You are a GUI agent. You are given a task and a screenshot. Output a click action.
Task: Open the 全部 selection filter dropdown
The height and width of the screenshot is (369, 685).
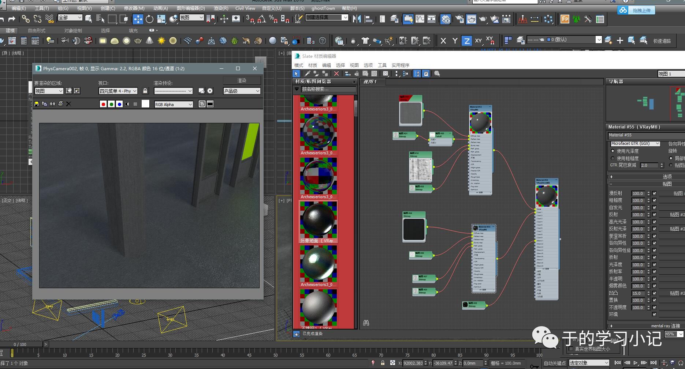pyautogui.click(x=70, y=18)
